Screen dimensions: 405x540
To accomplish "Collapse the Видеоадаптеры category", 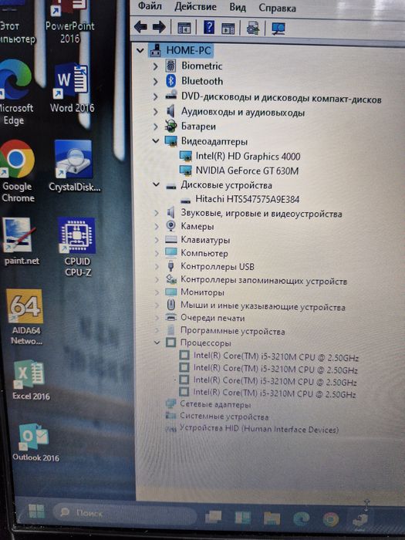I will [156, 141].
